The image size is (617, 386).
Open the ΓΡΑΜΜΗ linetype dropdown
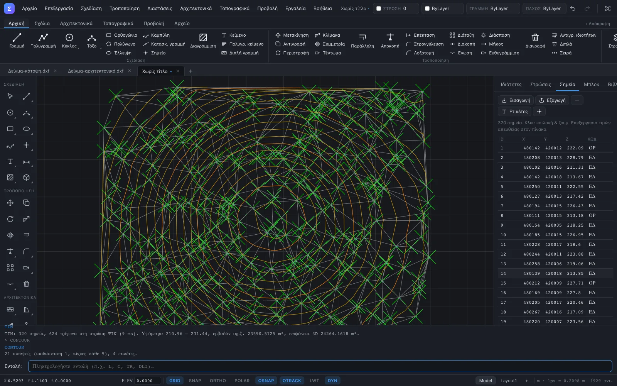(x=493, y=8)
